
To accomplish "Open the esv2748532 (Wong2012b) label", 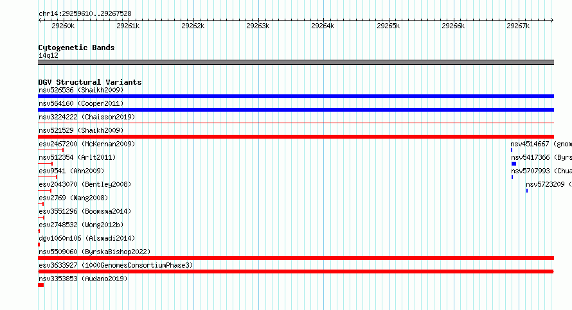I will click(x=81, y=225).
